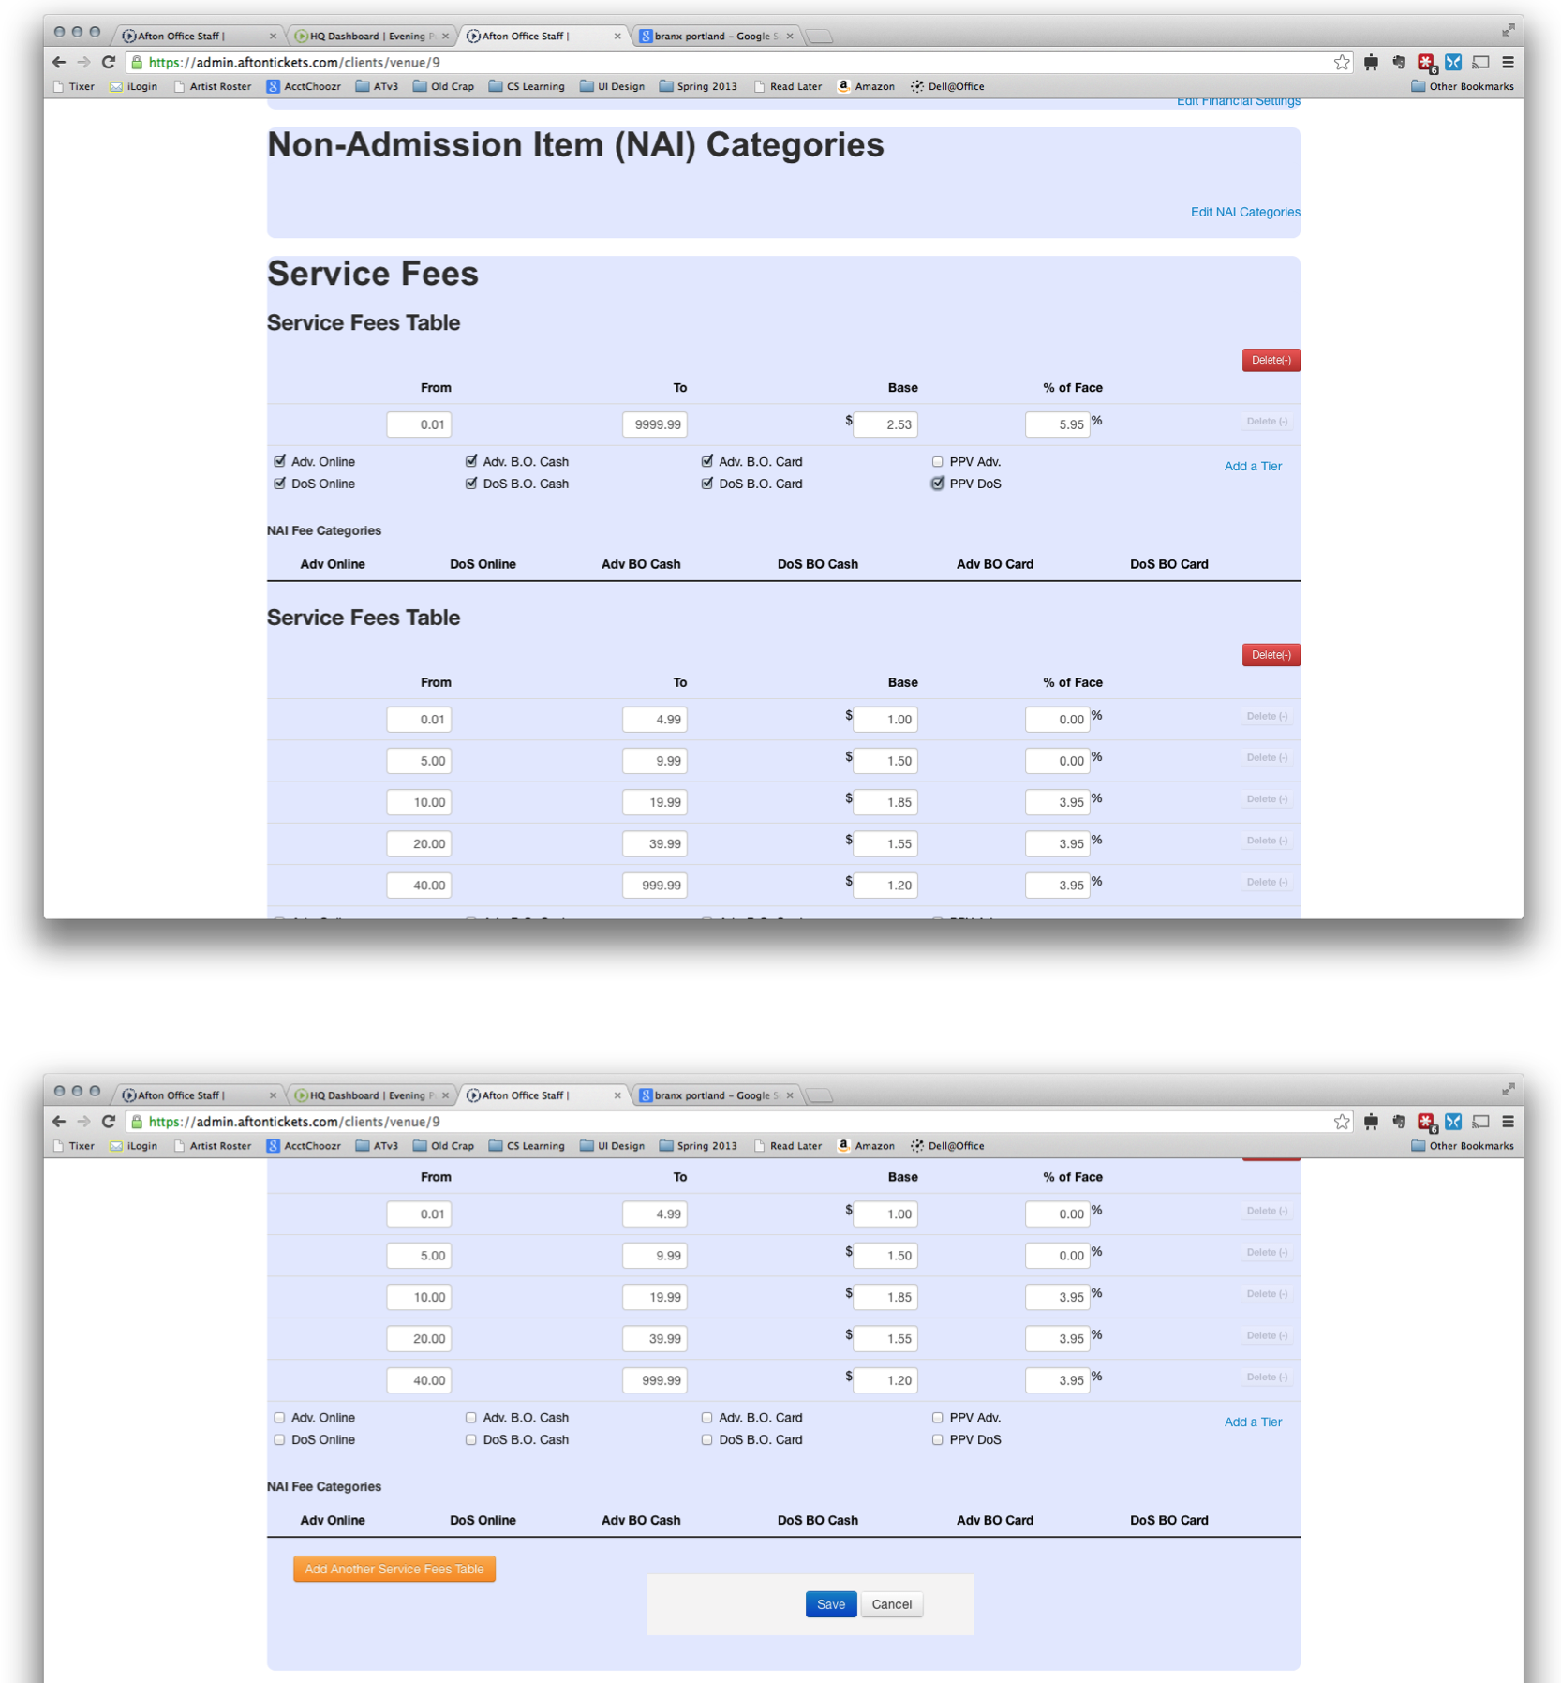
Task: Open the Dell@Office bookmark in the top window
Action: (x=947, y=86)
